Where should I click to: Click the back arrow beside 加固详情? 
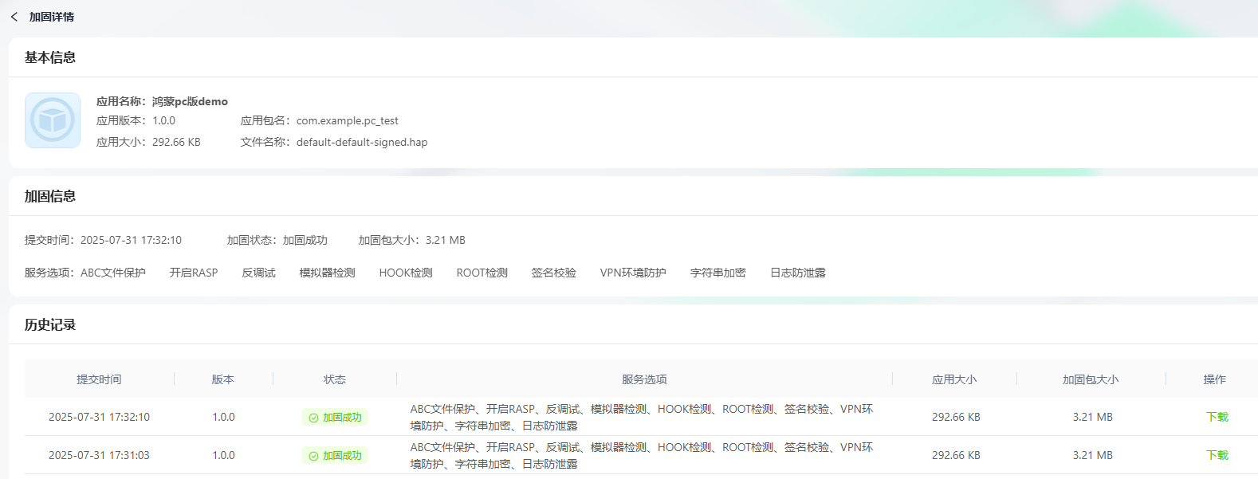(14, 17)
